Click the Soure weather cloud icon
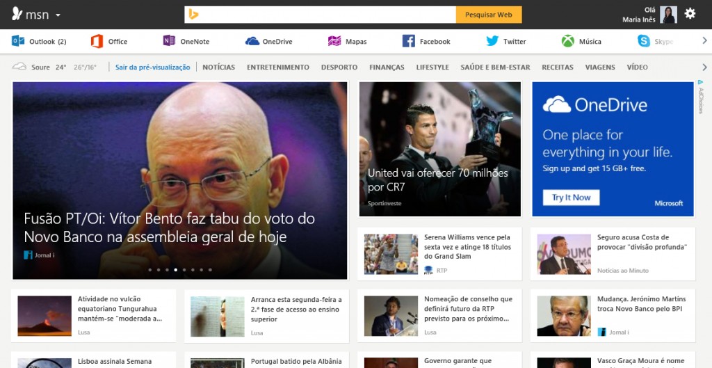712x368 pixels. click(x=19, y=67)
